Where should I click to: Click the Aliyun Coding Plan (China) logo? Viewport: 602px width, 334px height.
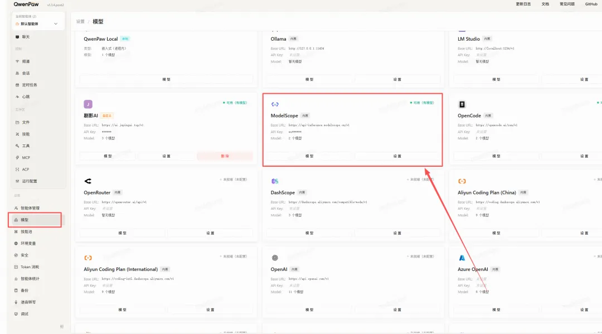462,181
